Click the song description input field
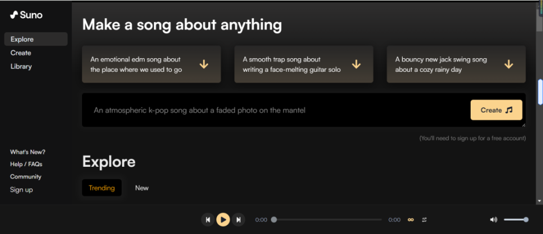 271,110
